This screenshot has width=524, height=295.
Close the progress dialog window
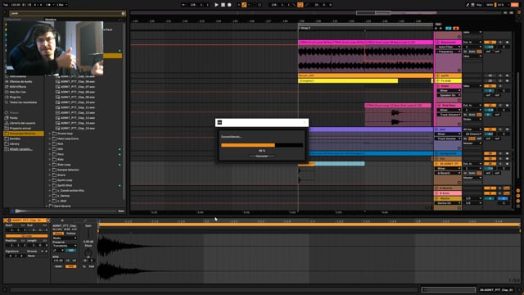[x=305, y=122]
